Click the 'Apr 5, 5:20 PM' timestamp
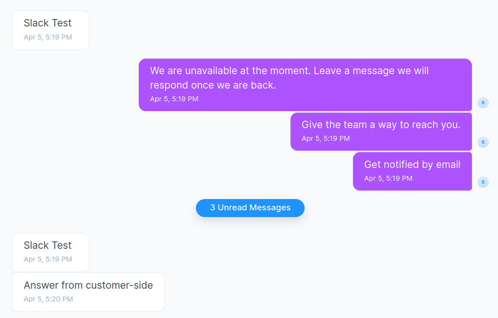Screen dimensions: 498x318 (48, 299)
